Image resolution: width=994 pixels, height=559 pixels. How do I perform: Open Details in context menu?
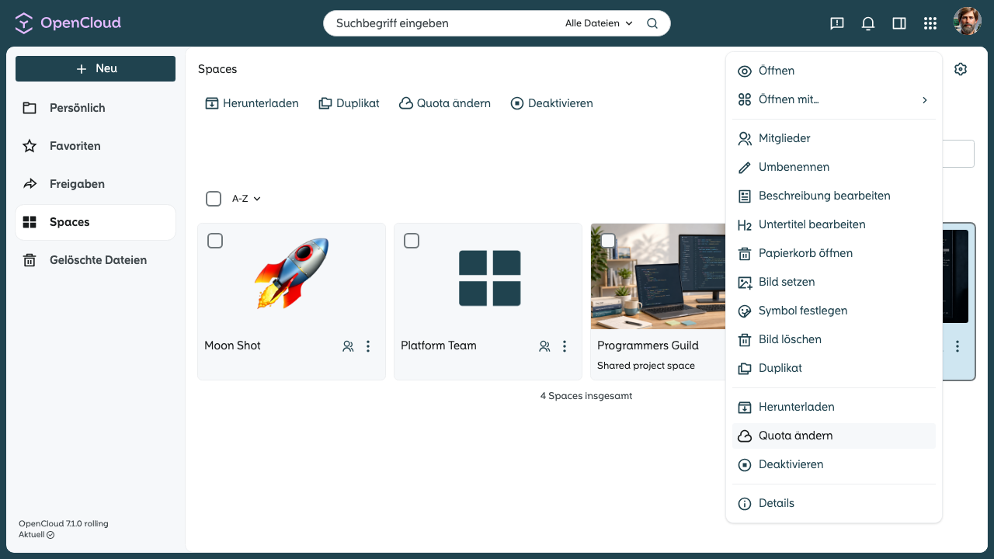834,503
